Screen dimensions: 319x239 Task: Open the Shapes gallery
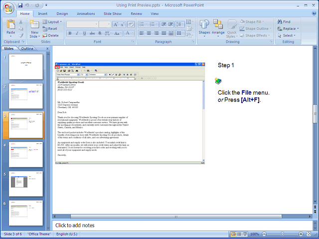(x=204, y=28)
